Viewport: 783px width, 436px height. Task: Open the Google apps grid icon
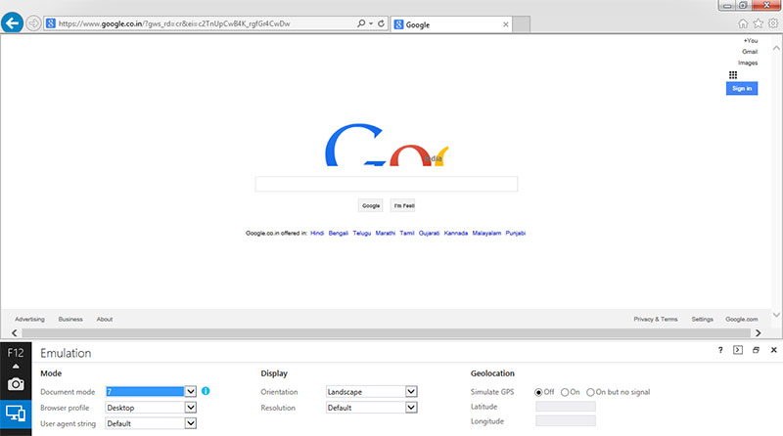[x=732, y=75]
